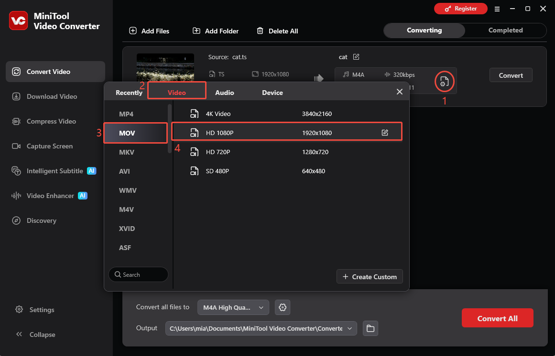Click the TS source format text
The width and height of the screenshot is (555, 356).
[221, 74]
